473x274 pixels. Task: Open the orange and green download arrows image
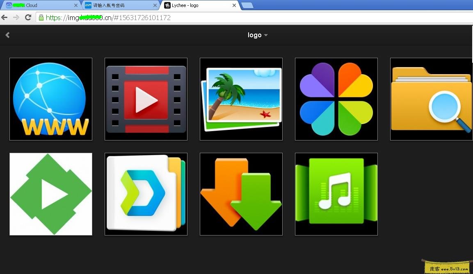click(241, 194)
